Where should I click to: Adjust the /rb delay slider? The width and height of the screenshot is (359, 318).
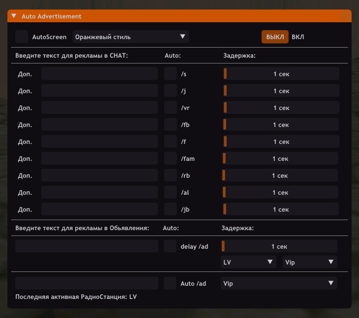(x=281, y=176)
